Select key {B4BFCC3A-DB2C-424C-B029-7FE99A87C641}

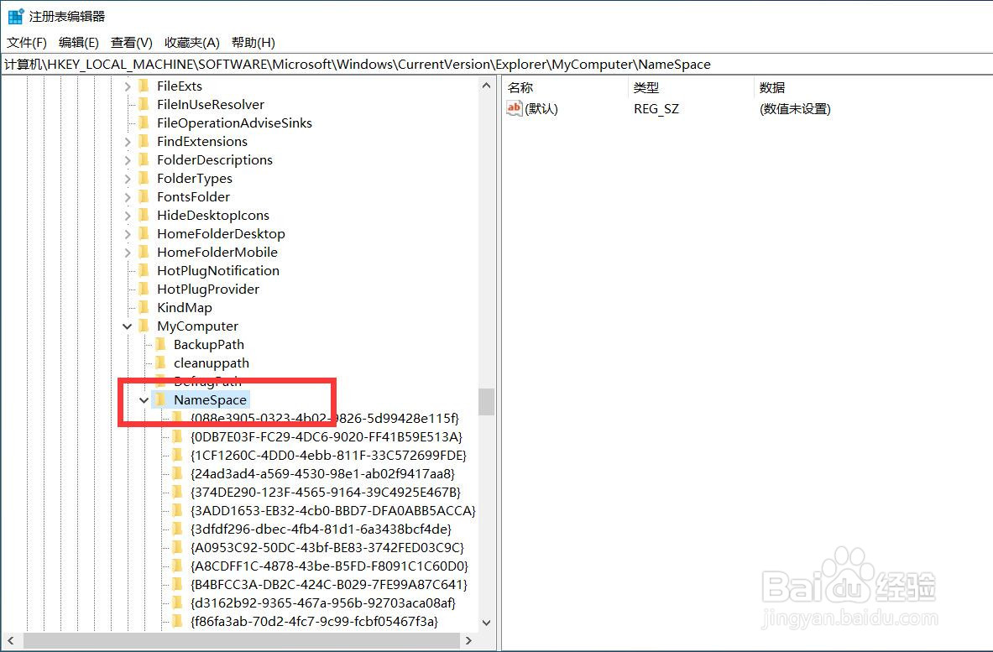coord(329,584)
